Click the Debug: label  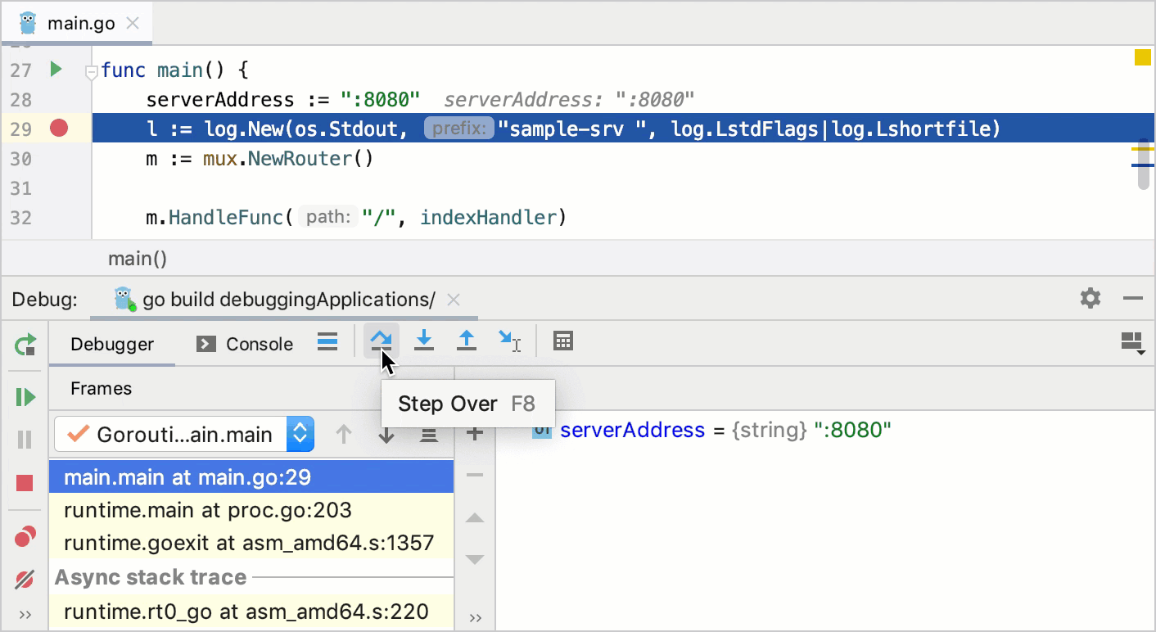45,300
